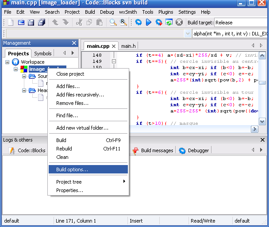Choose Clean from context menu
Image resolution: width=269 pixels, height=227 pixels.
coord(88,157)
